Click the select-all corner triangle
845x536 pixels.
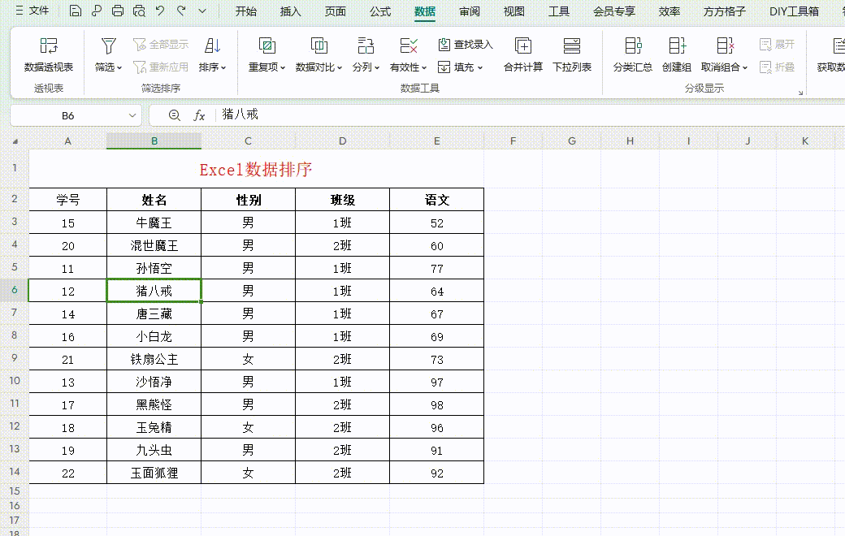[x=15, y=141]
